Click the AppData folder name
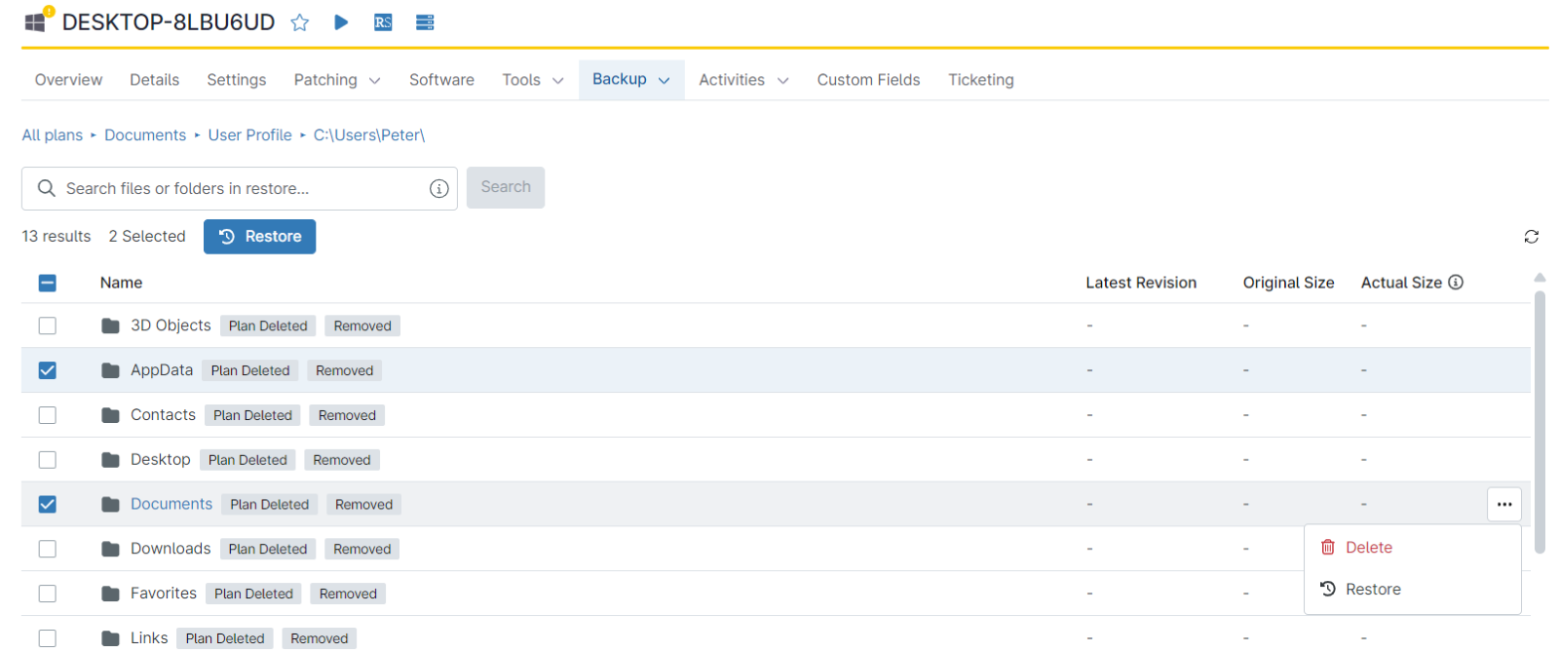 click(x=162, y=370)
